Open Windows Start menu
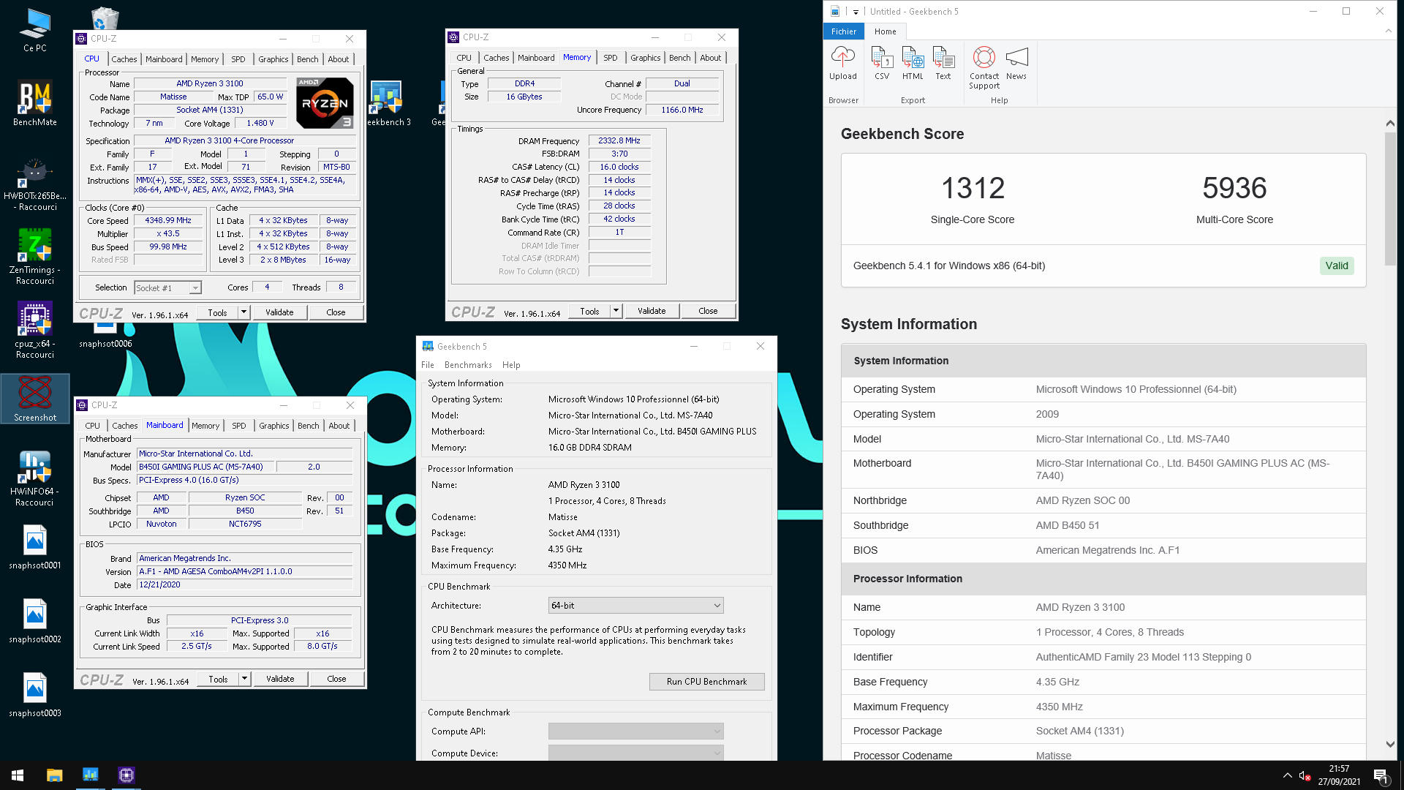 (18, 775)
